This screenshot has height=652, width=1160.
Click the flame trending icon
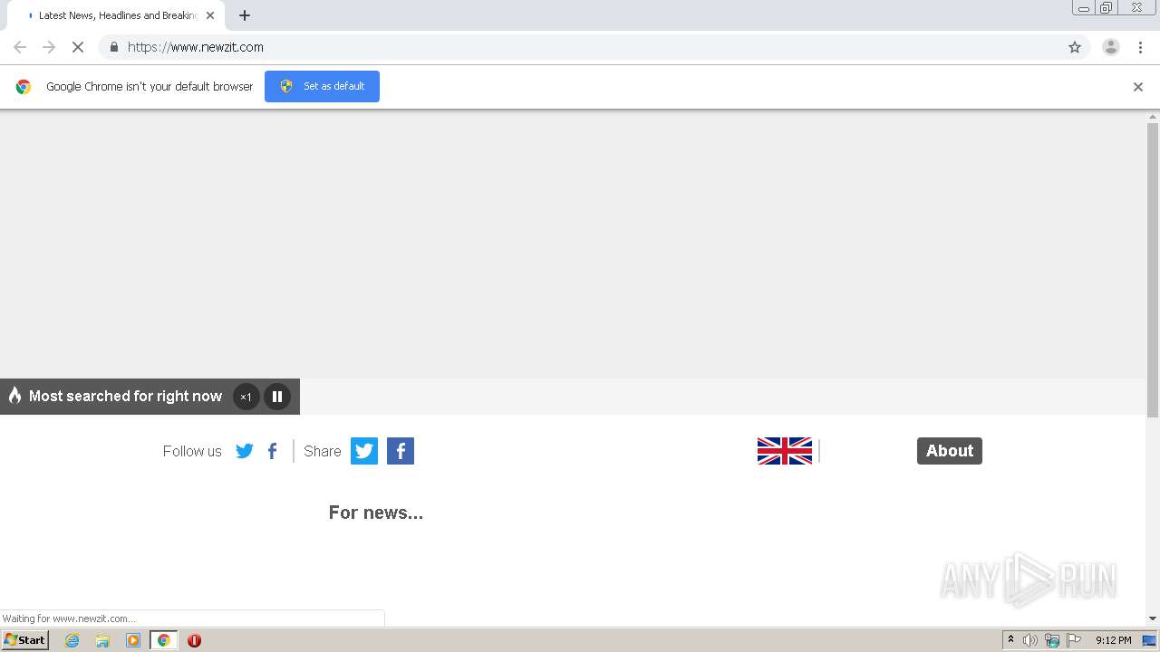pyautogui.click(x=14, y=396)
